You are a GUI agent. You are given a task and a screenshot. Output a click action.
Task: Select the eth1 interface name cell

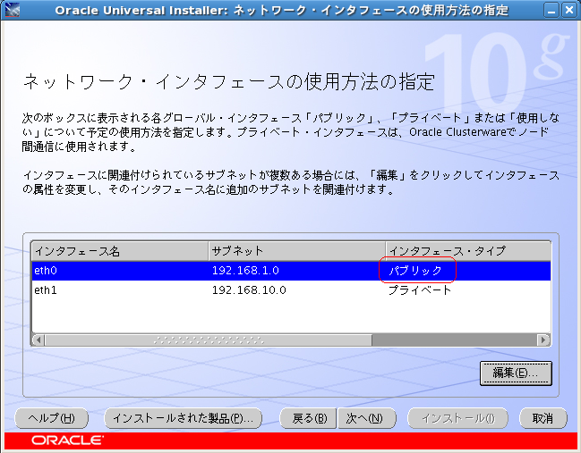coord(120,289)
